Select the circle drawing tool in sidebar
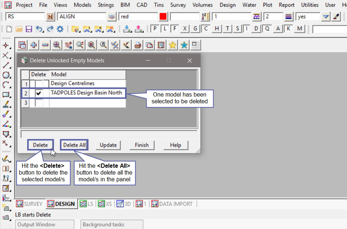The width and height of the screenshot is (347, 229). 6,75
